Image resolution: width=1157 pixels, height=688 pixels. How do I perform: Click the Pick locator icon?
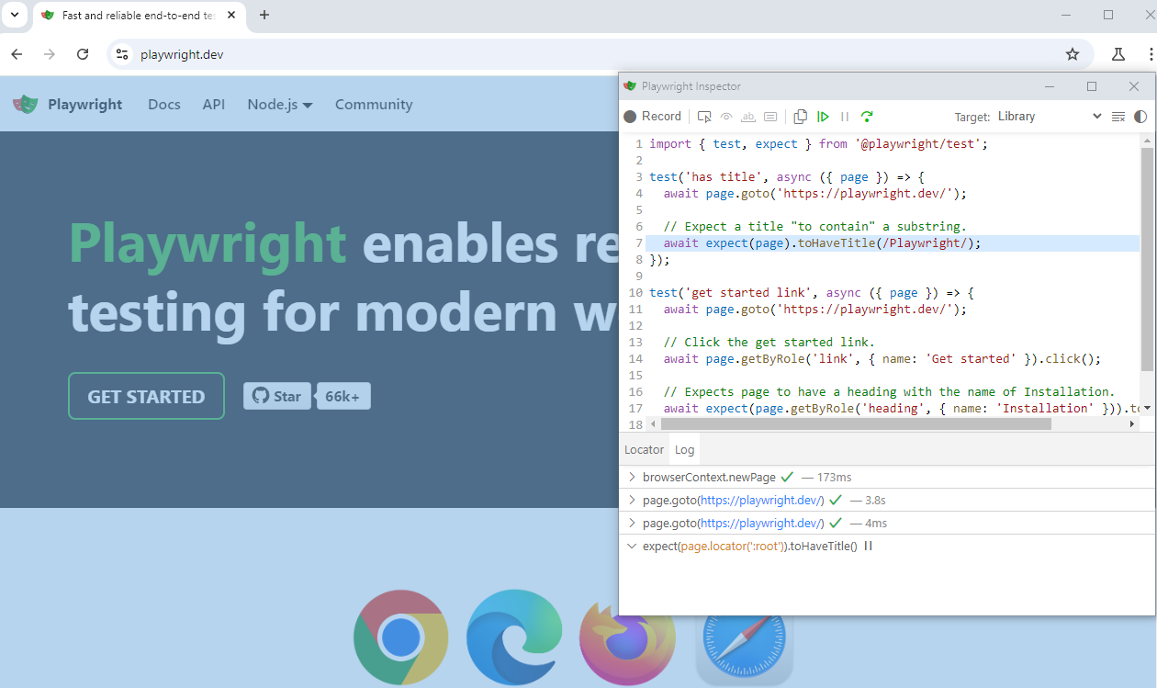tap(704, 117)
